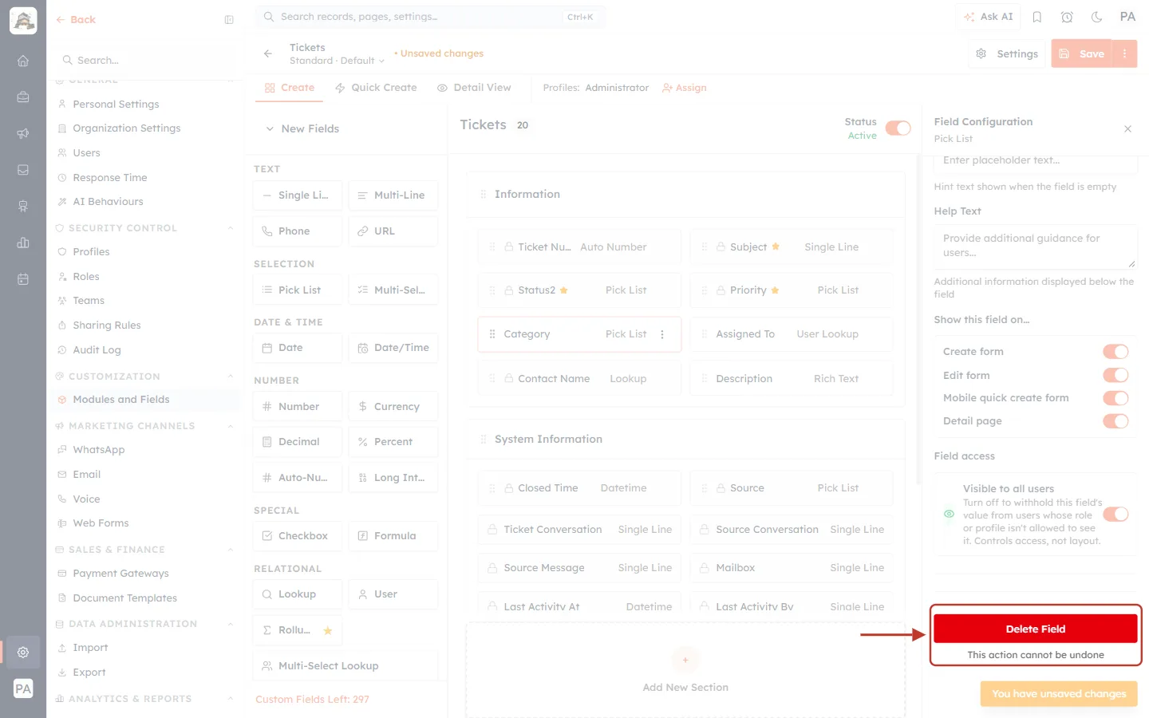Click the sidebar collapse panel icon
Viewport: 1149px width, 718px height.
tap(229, 20)
